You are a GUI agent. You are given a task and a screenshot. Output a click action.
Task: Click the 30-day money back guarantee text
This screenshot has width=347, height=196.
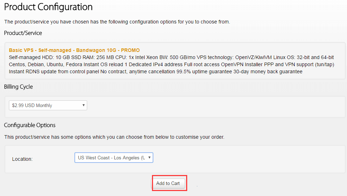point(270,71)
